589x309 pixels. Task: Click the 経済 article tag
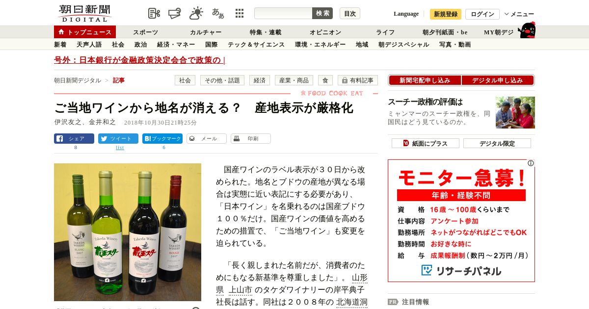click(x=260, y=80)
